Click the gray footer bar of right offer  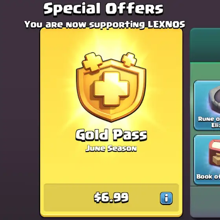(205, 202)
